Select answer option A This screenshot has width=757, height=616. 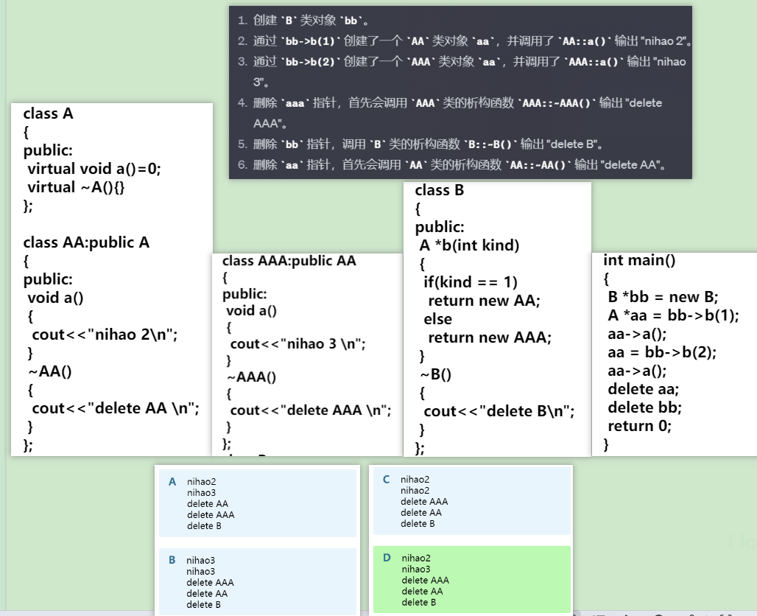point(257,503)
